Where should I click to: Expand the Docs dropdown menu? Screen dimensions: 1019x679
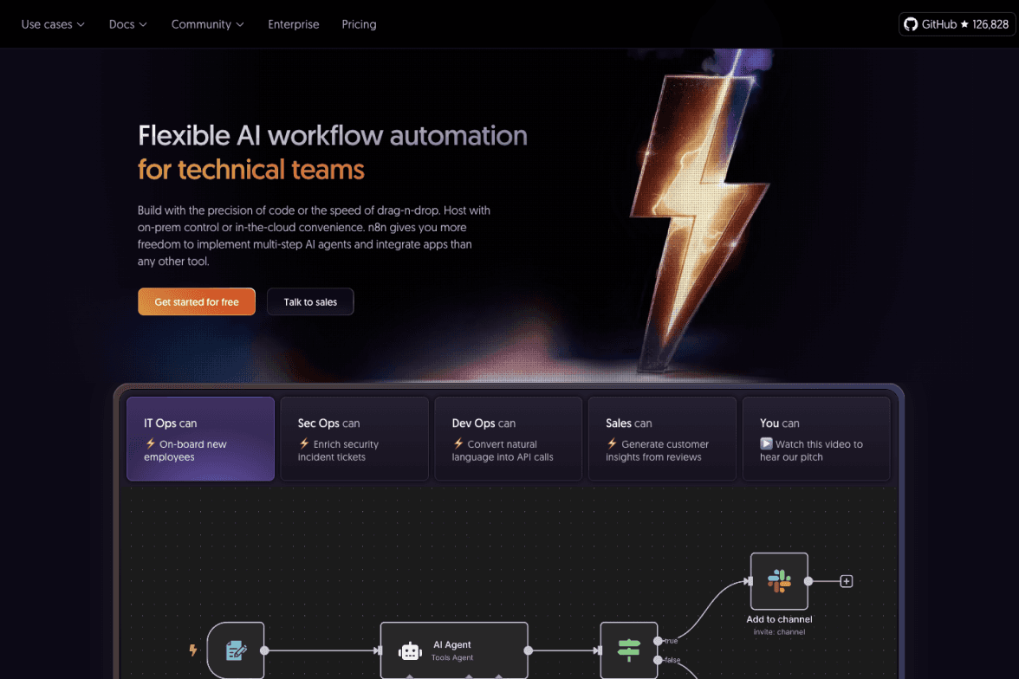coord(127,24)
